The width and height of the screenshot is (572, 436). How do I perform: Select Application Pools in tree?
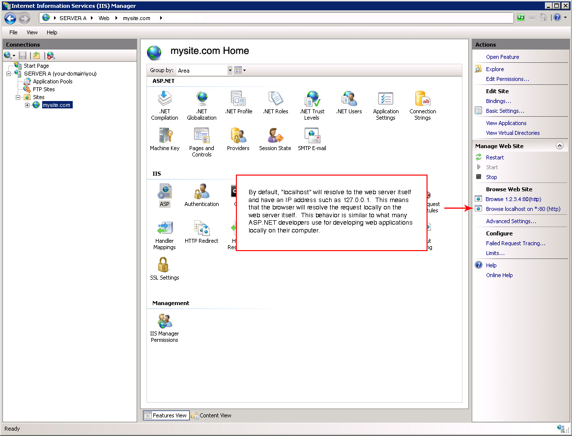coord(53,81)
